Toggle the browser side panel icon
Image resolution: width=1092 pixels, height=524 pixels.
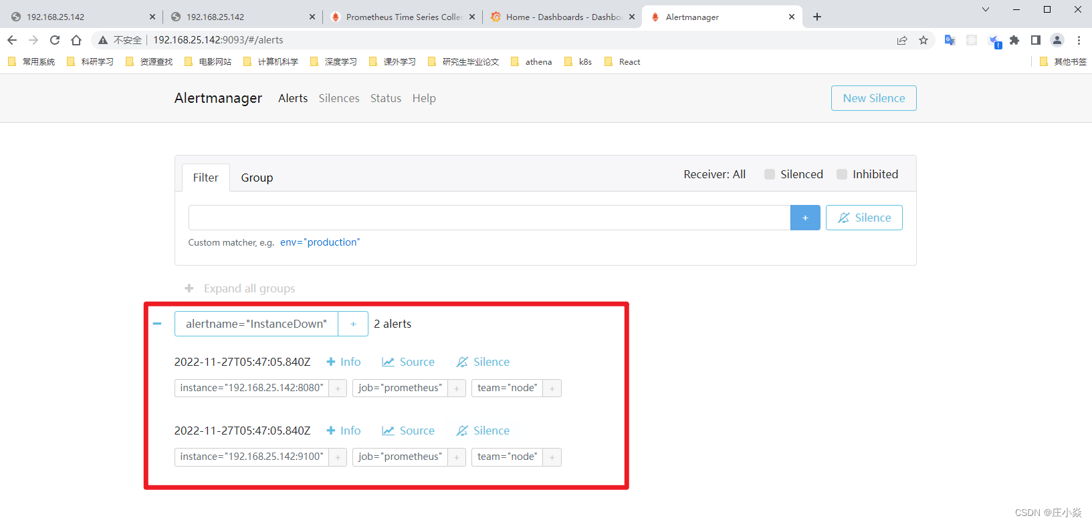tap(1036, 40)
